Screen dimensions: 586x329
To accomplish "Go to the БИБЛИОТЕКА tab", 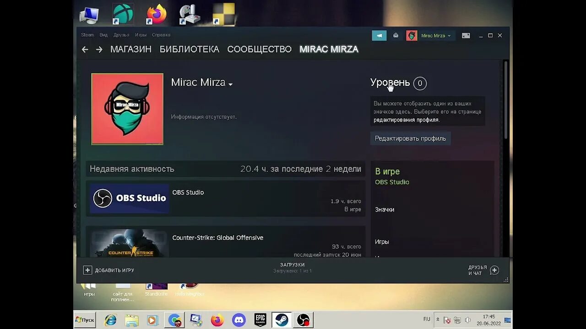I will click(x=190, y=49).
